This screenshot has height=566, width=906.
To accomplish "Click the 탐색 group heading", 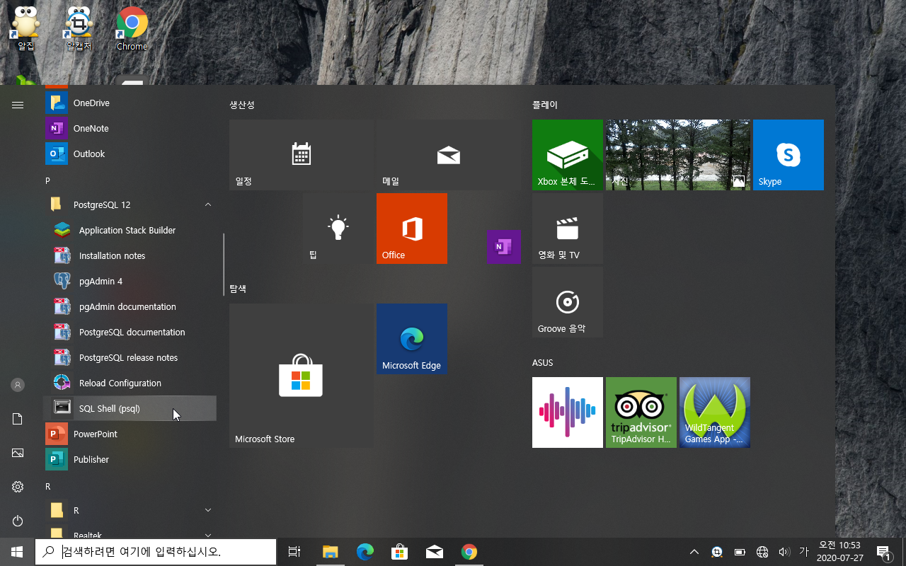I will (x=238, y=289).
